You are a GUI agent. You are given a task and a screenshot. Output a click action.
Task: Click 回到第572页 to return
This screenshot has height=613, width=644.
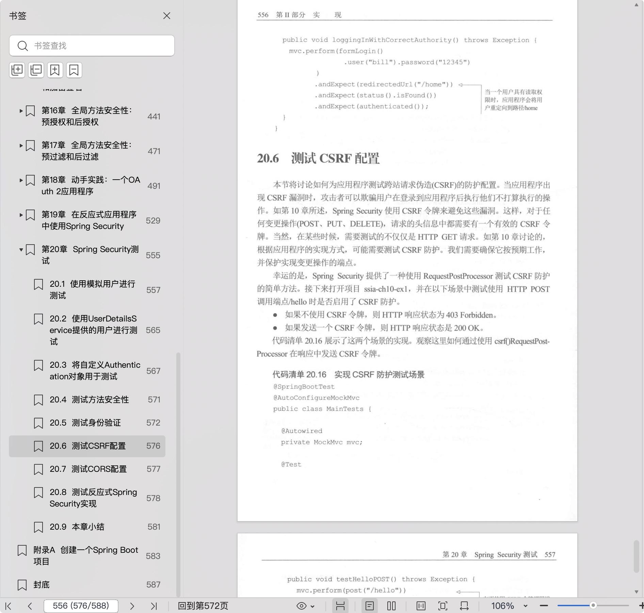click(203, 606)
